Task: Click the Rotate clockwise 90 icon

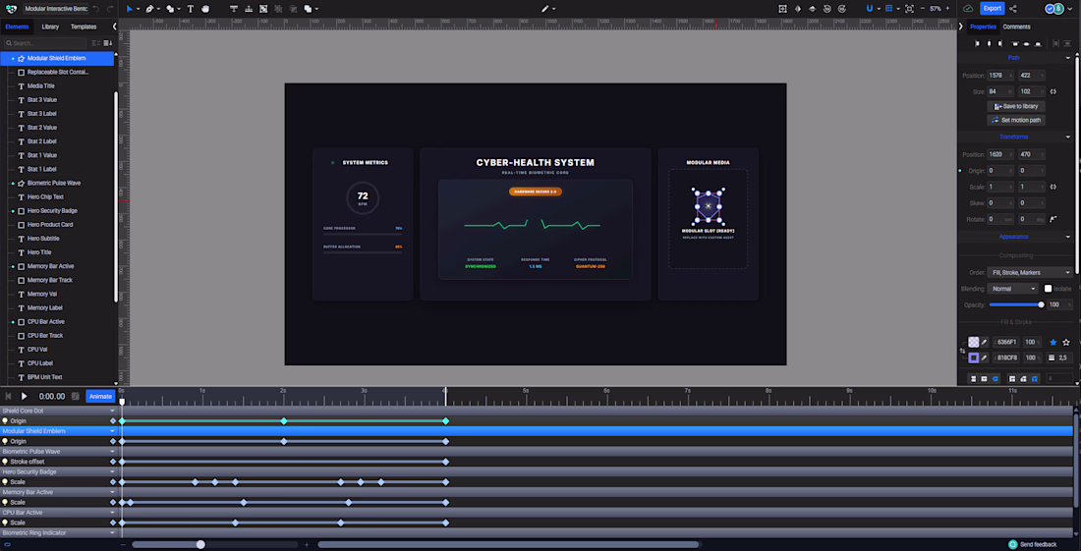Action: point(842,9)
